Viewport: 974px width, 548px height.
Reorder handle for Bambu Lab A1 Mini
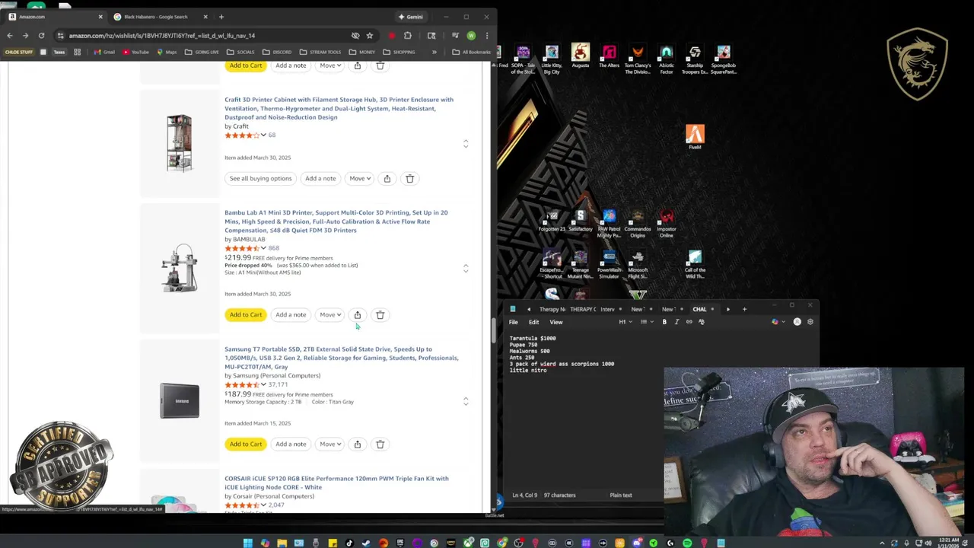point(466,269)
